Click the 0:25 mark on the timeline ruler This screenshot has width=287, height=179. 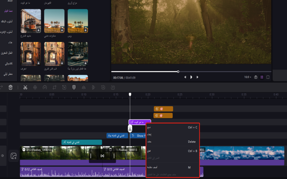pyautogui.click(x=180, y=95)
